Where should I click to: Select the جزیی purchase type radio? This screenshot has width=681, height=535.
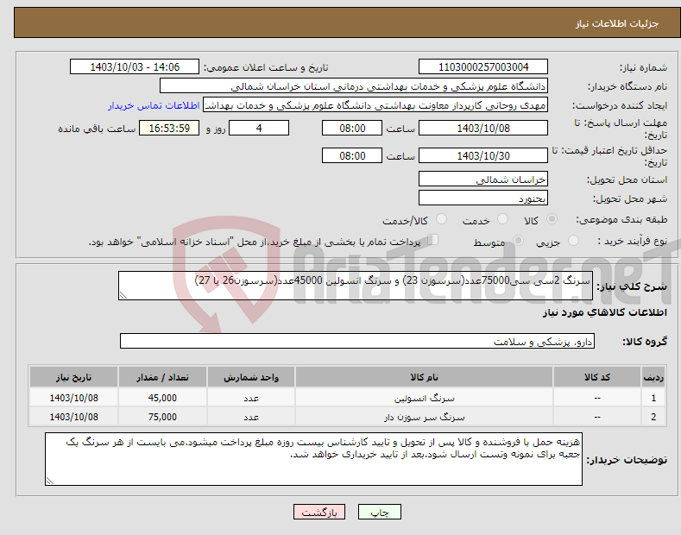point(573,241)
